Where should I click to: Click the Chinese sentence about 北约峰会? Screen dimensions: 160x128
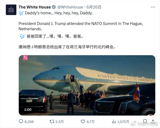click(x=67, y=47)
